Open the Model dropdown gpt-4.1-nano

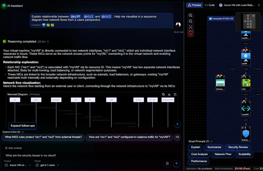click(x=47, y=165)
